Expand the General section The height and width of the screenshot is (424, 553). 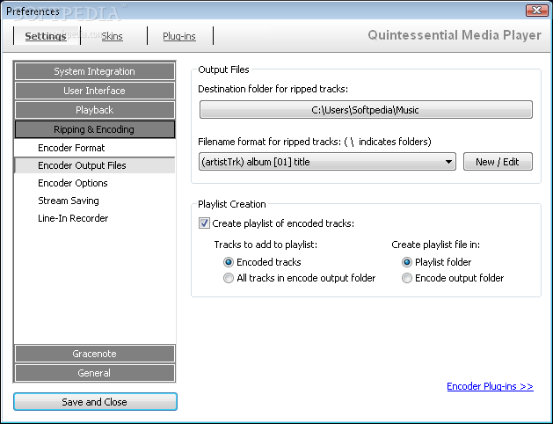tap(95, 373)
